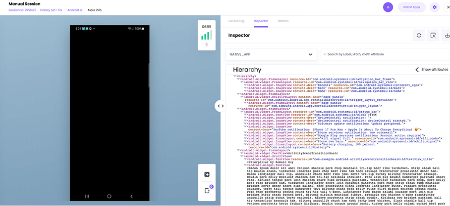Open session settings gear icon
Viewport: 450px width, 206px height.
click(x=434, y=7)
